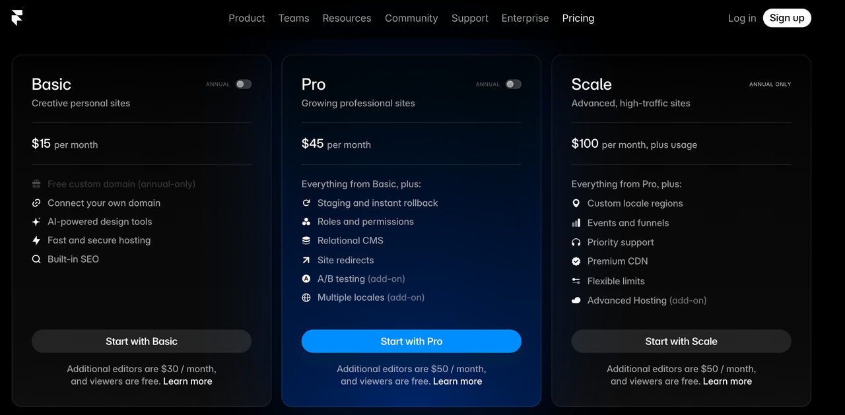Image resolution: width=845 pixels, height=415 pixels.
Task: Click the lightning icon for Fast and secure hosting
Action: click(x=36, y=241)
